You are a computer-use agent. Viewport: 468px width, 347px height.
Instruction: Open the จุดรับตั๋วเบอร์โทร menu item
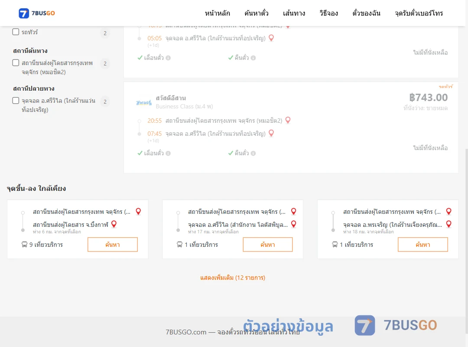[x=419, y=13]
